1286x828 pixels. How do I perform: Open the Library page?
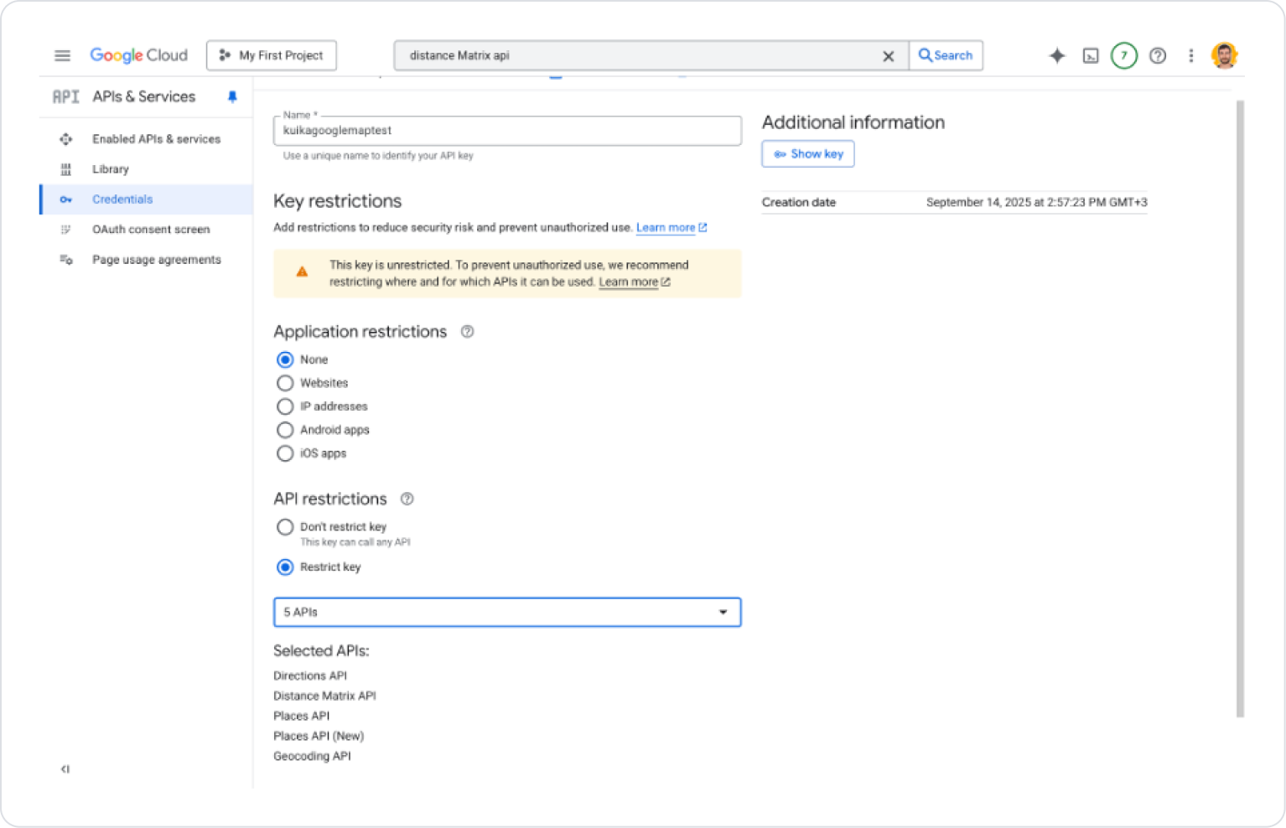coord(111,169)
